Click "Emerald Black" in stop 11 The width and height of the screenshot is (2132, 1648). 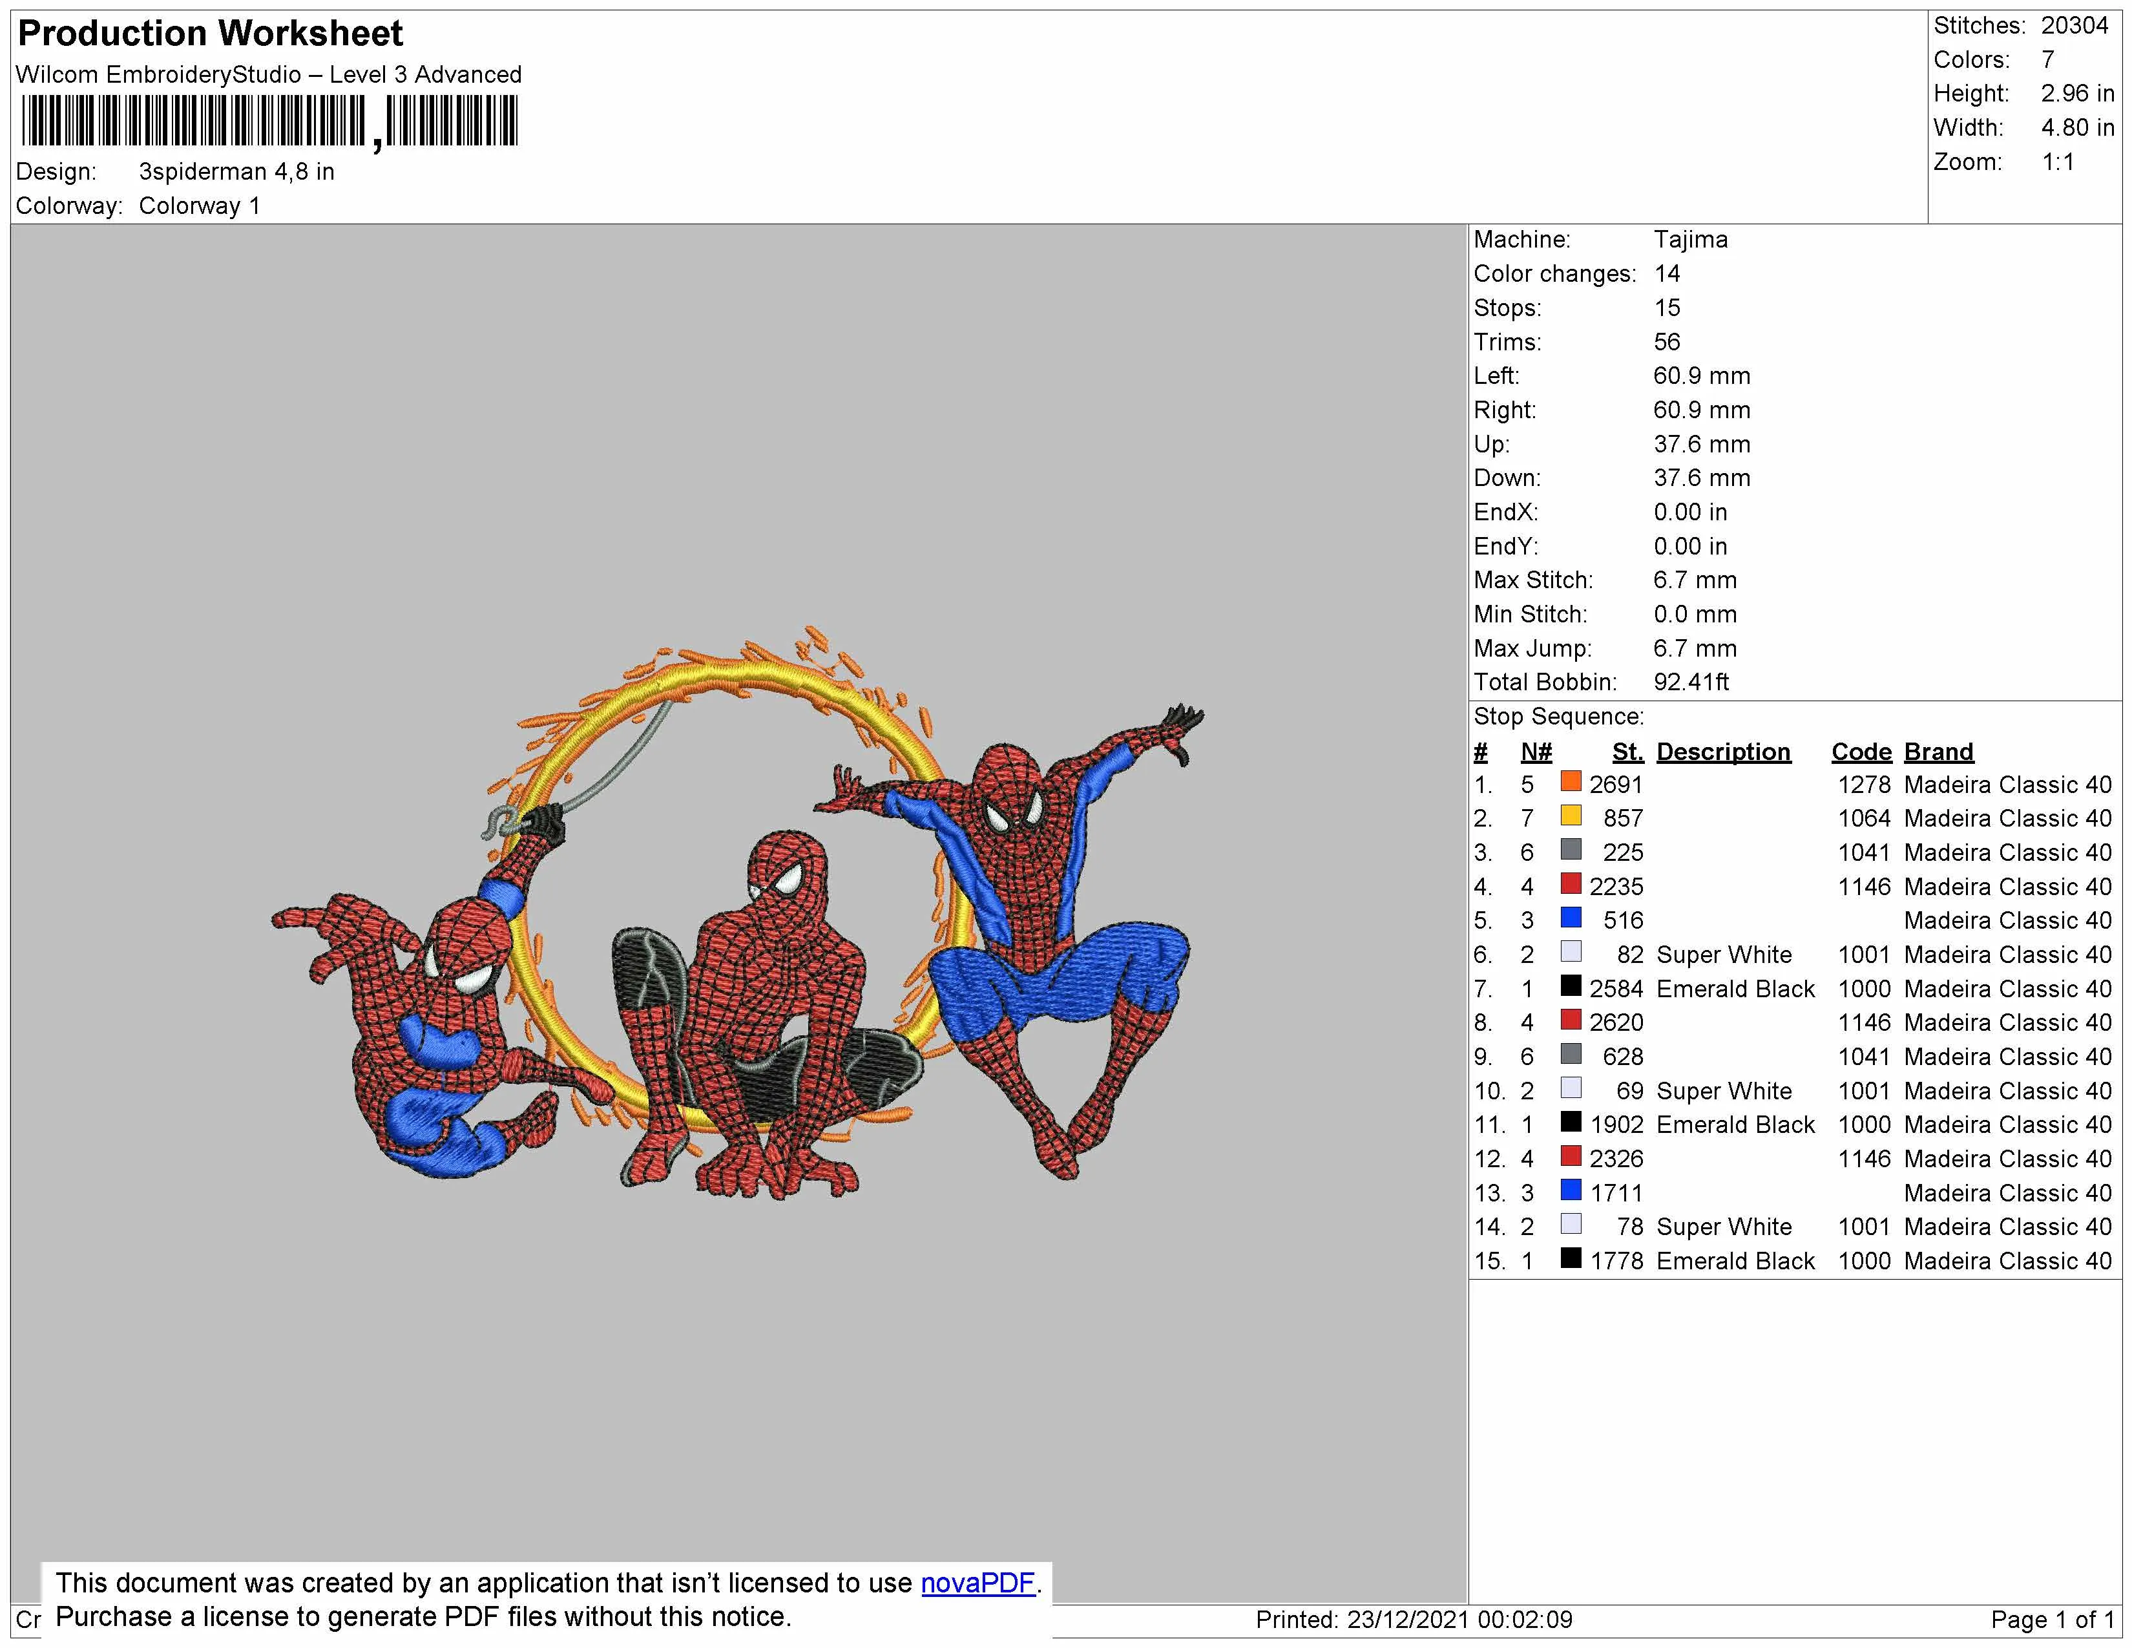pos(1735,1125)
